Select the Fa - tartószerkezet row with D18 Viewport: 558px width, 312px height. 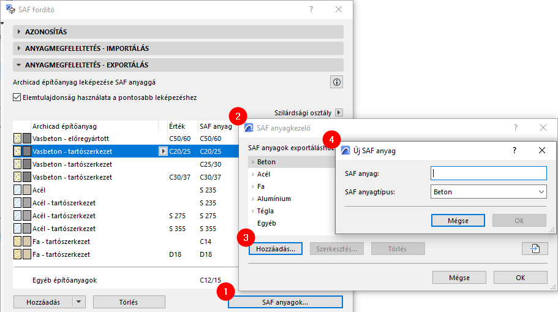pyautogui.click(x=126, y=254)
